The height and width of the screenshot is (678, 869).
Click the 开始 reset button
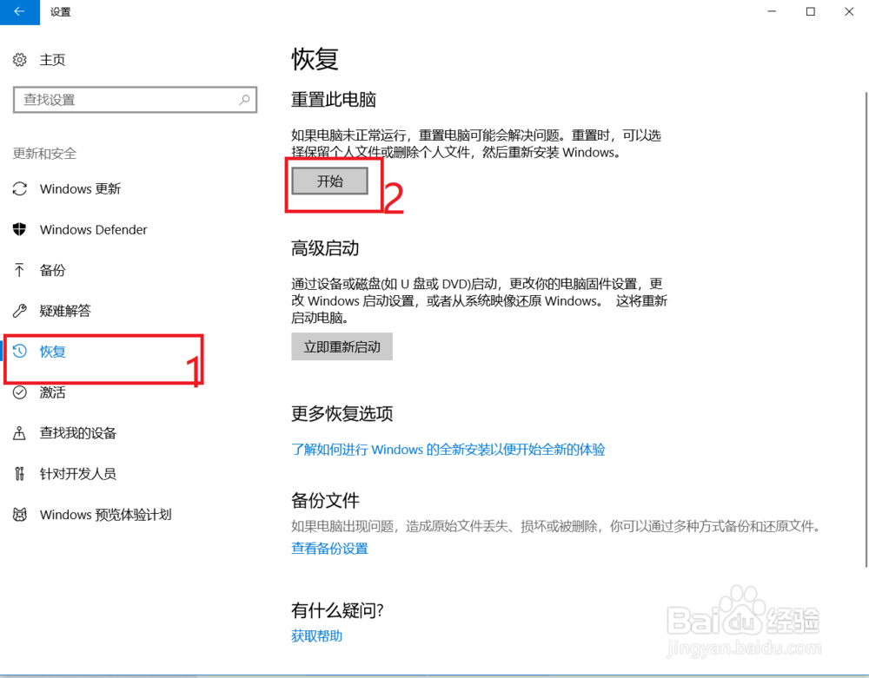[329, 181]
